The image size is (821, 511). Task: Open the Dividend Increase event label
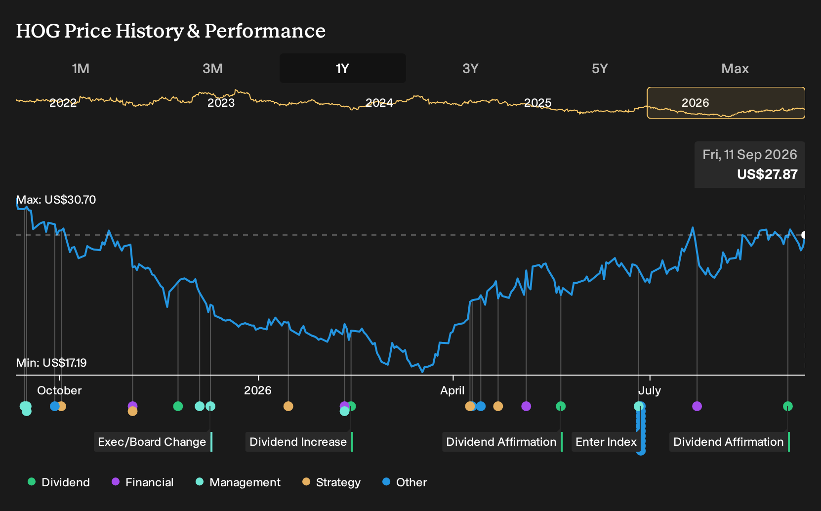tap(299, 442)
